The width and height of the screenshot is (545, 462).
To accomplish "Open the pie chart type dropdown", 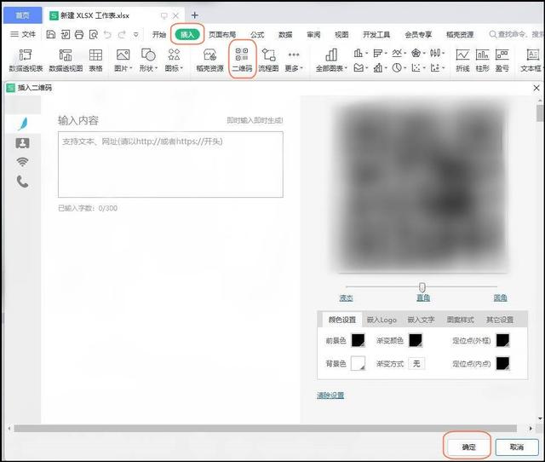I will pyautogui.click(x=399, y=67).
